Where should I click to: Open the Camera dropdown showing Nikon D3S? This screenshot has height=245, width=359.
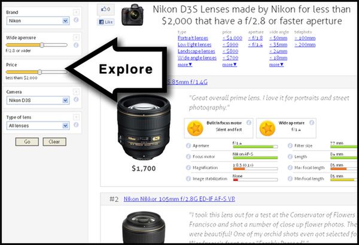click(x=38, y=101)
